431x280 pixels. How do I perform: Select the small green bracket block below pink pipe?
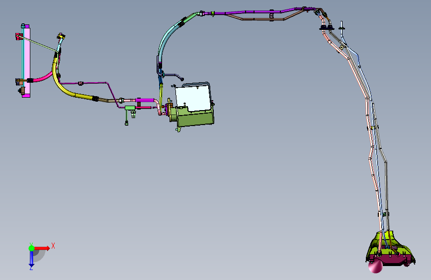[130, 108]
